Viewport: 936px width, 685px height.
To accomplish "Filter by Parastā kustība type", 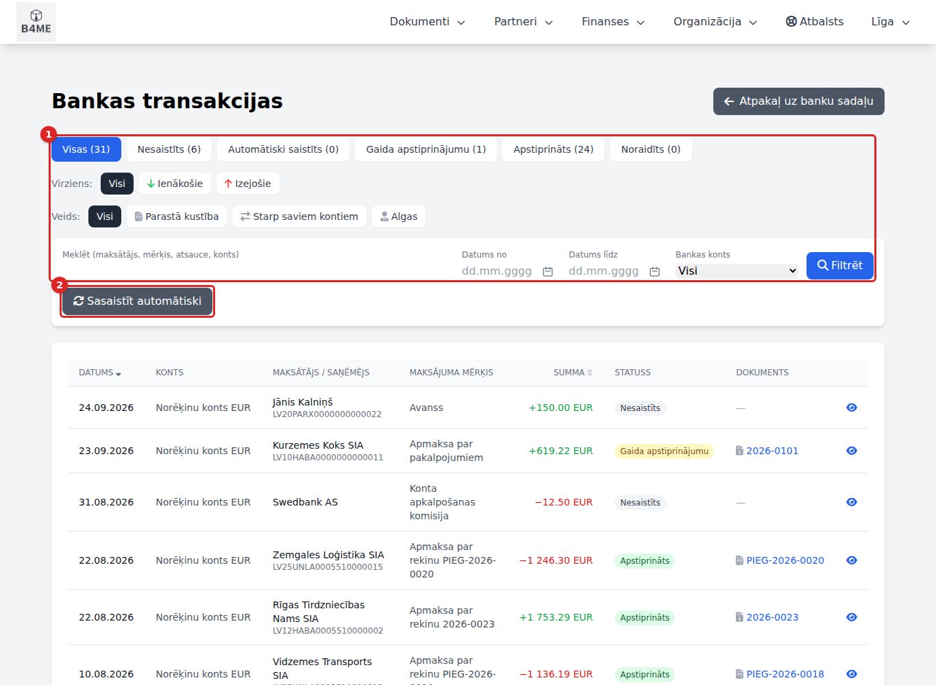I will coord(177,216).
